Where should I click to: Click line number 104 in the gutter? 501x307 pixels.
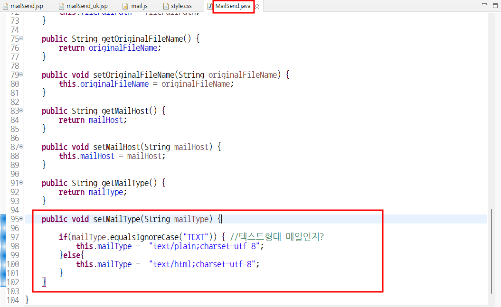point(13,300)
